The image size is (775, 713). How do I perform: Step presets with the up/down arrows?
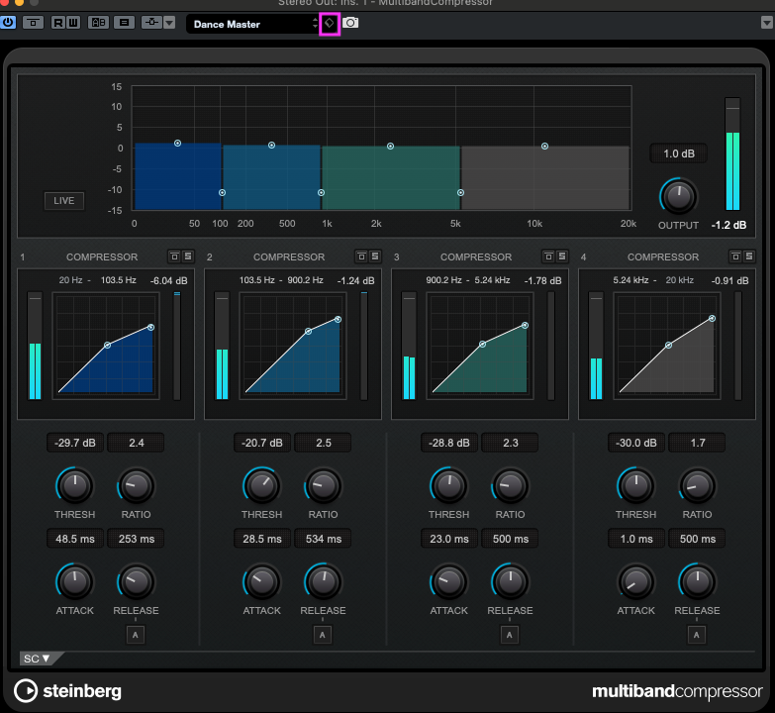click(316, 23)
